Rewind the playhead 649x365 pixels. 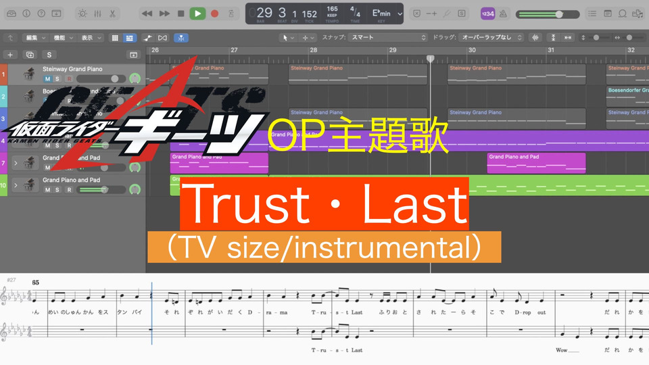[147, 14]
